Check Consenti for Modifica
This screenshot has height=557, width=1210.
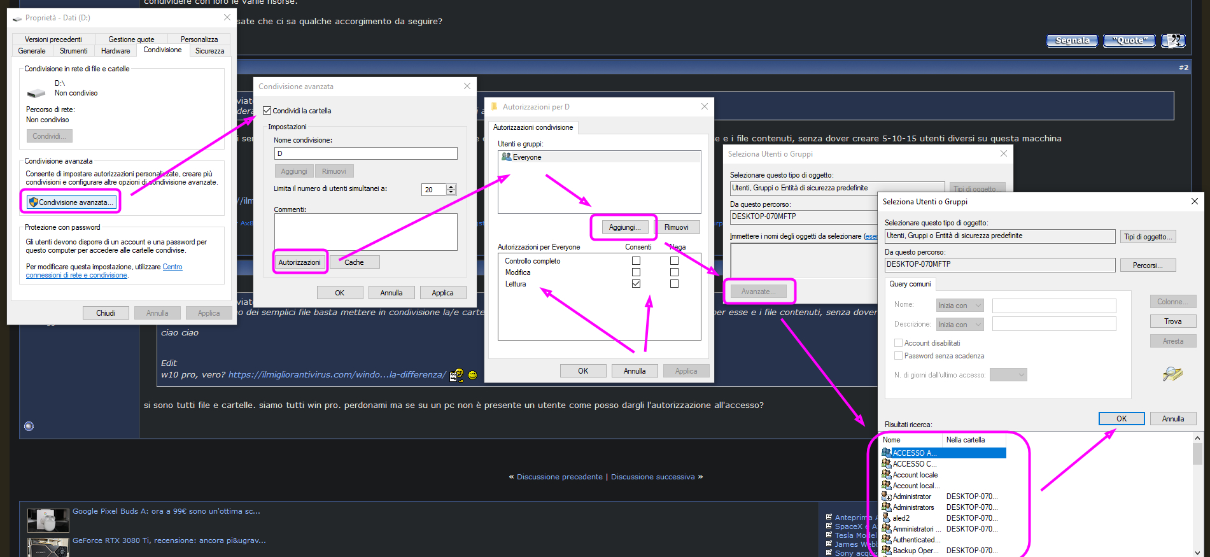(x=636, y=272)
